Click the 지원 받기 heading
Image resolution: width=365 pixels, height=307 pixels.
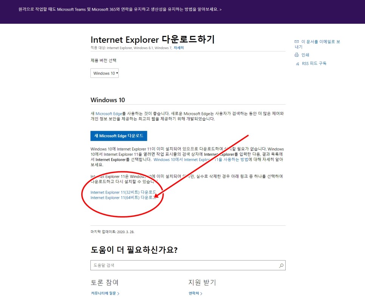[202, 282]
